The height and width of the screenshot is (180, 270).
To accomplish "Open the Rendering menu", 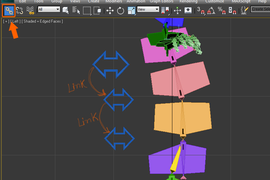I will [x=189, y=1].
